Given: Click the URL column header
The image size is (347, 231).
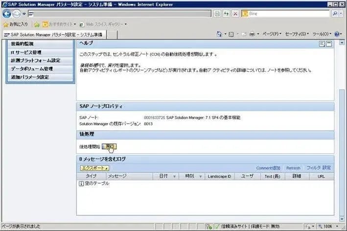Looking at the screenshot, I should [x=321, y=176].
